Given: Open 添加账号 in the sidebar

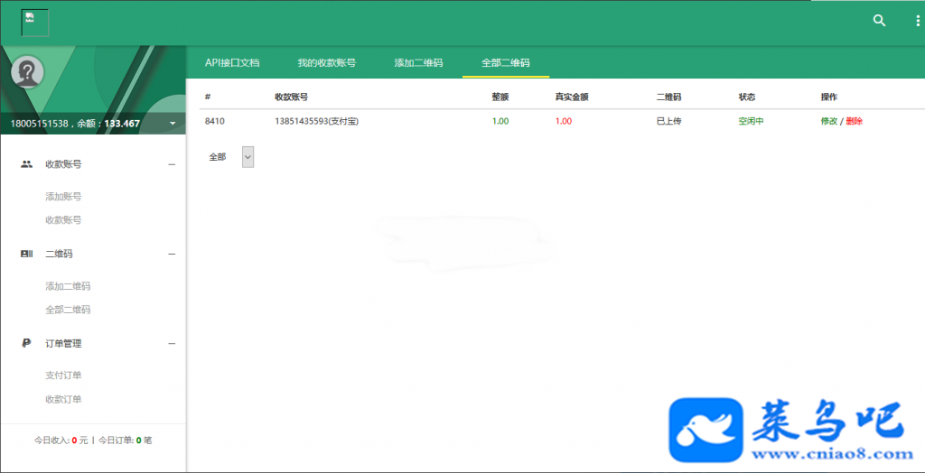Looking at the screenshot, I should click(x=63, y=197).
